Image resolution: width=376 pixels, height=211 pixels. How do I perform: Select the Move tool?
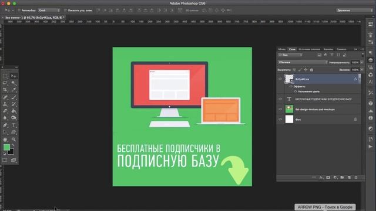coord(14,76)
